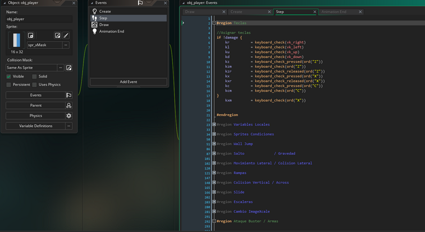Uncheck the Visible checkbox

[9, 76]
